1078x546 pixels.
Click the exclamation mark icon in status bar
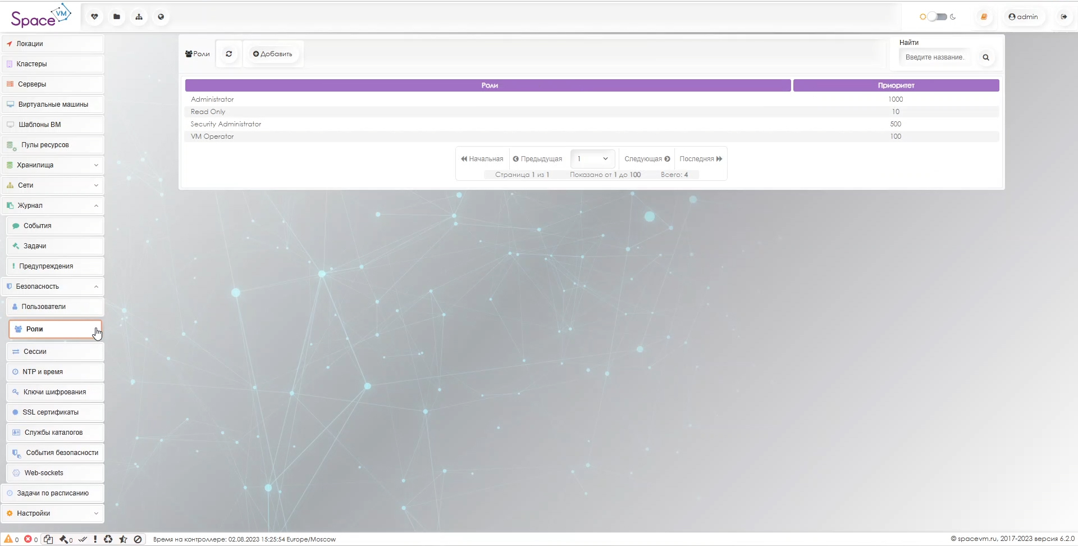click(x=95, y=539)
